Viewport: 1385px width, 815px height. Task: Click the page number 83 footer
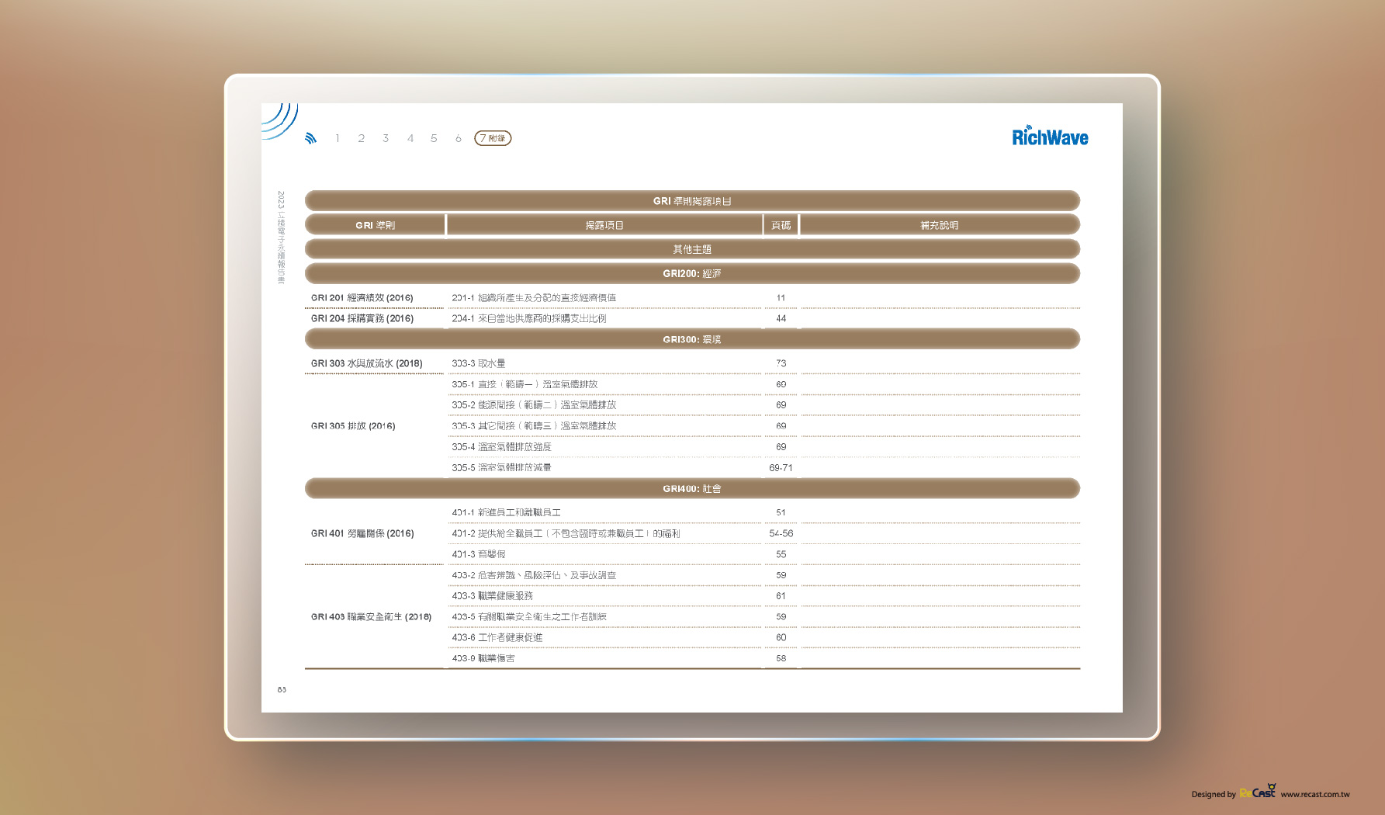point(282,689)
